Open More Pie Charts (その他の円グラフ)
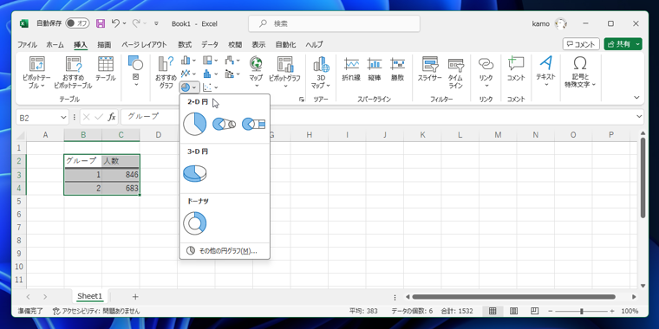 pos(225,251)
